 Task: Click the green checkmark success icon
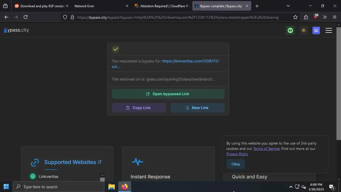tap(116, 49)
